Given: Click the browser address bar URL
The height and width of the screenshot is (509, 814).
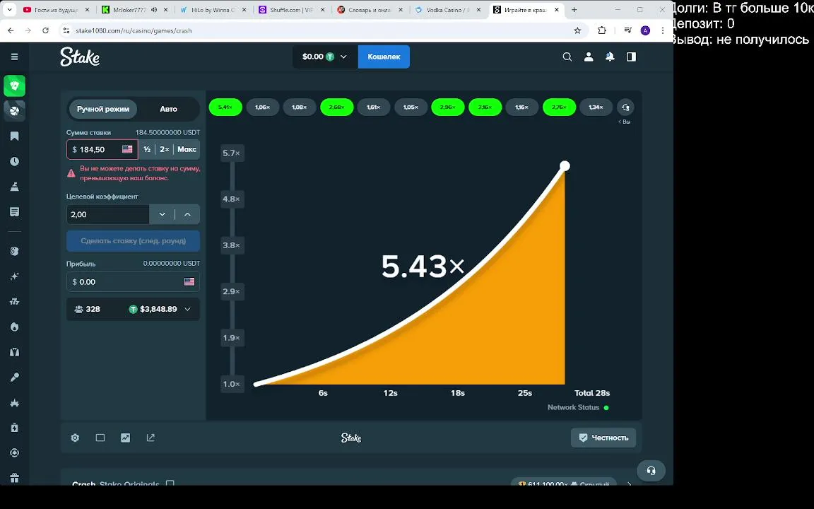Looking at the screenshot, I should pos(134,30).
